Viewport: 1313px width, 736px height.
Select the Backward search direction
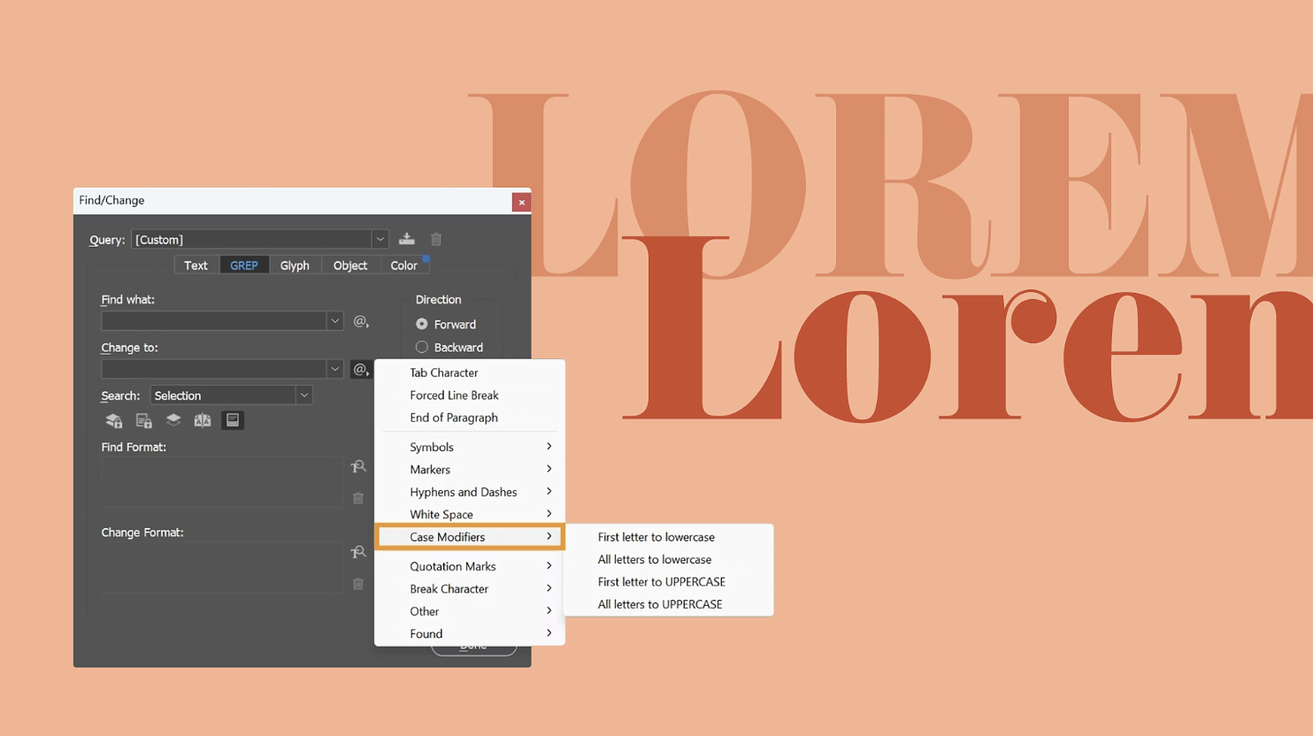pos(422,347)
